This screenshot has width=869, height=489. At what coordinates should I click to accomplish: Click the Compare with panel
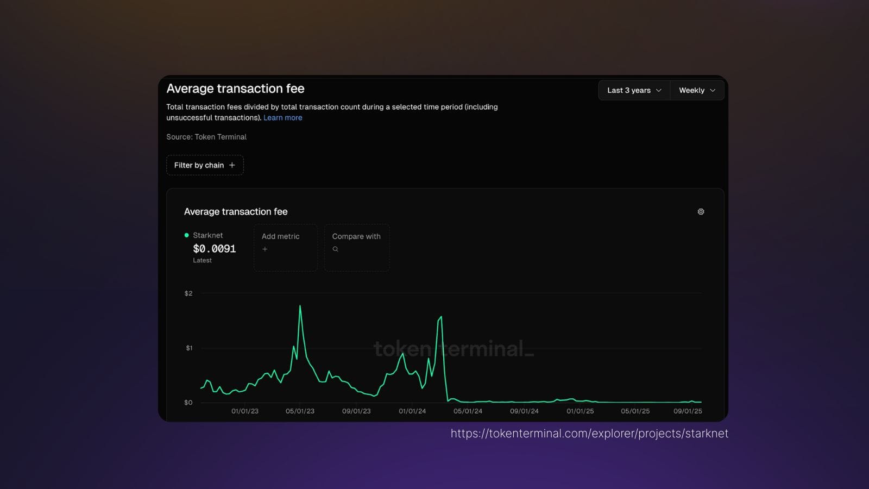click(x=357, y=248)
